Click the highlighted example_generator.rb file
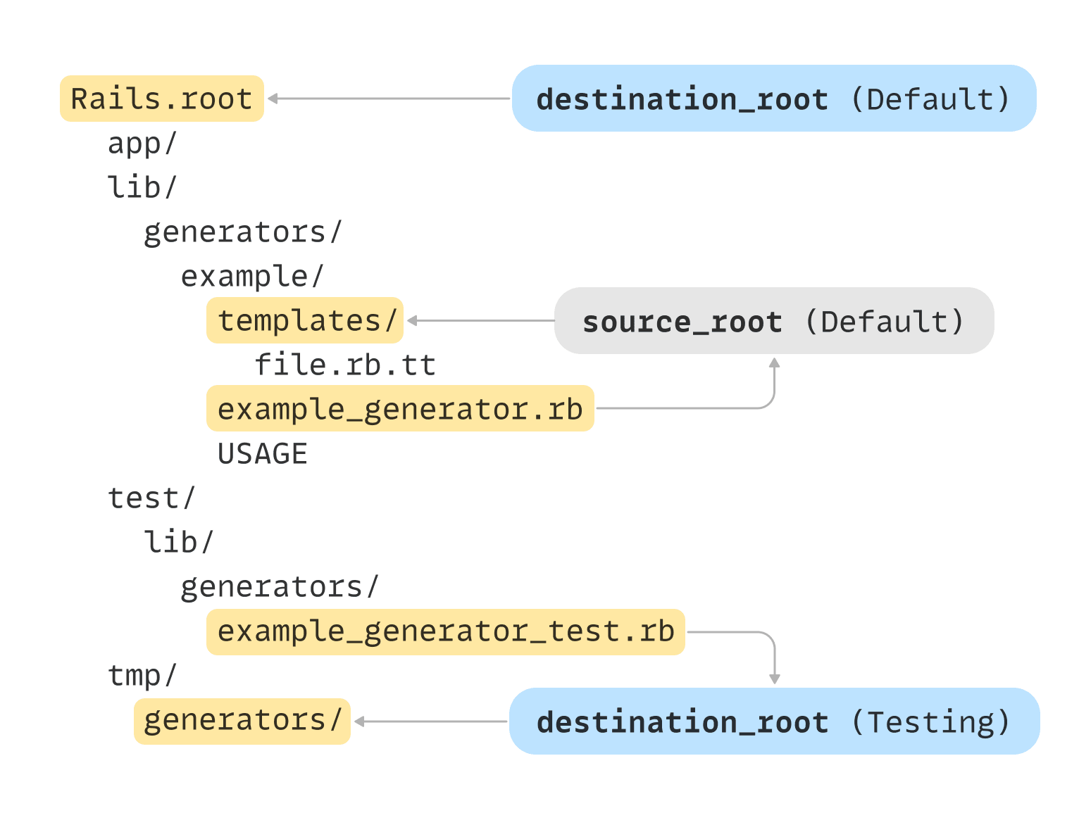The image size is (1079, 832). 400,408
